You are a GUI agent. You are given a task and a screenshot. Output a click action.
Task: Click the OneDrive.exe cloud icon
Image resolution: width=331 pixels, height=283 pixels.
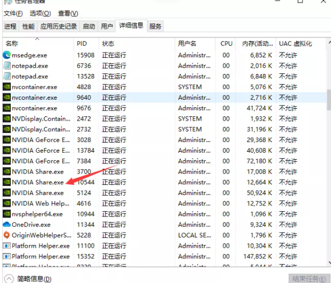(x=7, y=225)
